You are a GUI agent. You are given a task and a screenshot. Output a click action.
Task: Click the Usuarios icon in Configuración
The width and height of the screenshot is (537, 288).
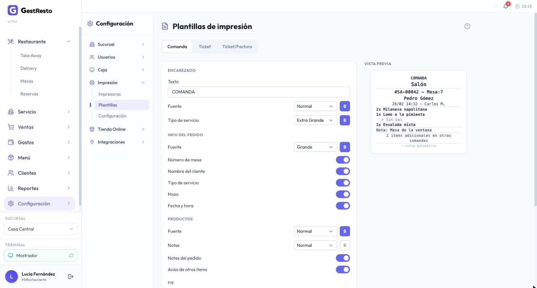coord(92,57)
